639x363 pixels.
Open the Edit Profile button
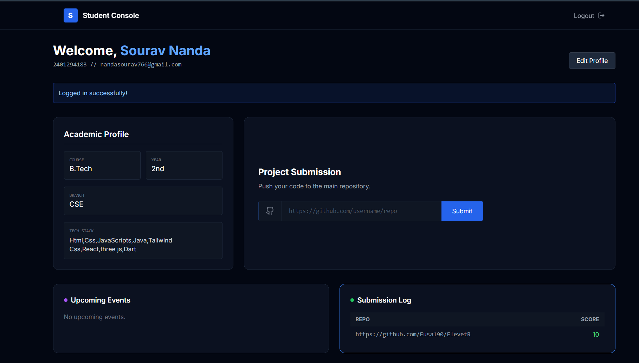click(592, 60)
